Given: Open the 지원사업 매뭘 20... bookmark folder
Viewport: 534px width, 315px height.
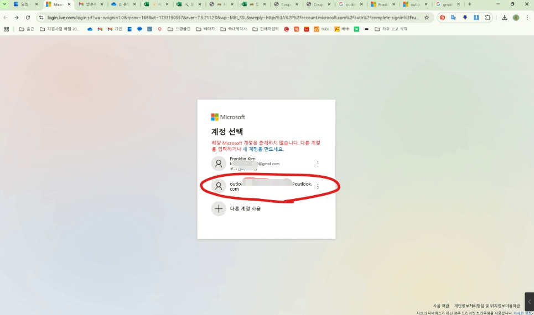Looking at the screenshot, I should point(60,29).
